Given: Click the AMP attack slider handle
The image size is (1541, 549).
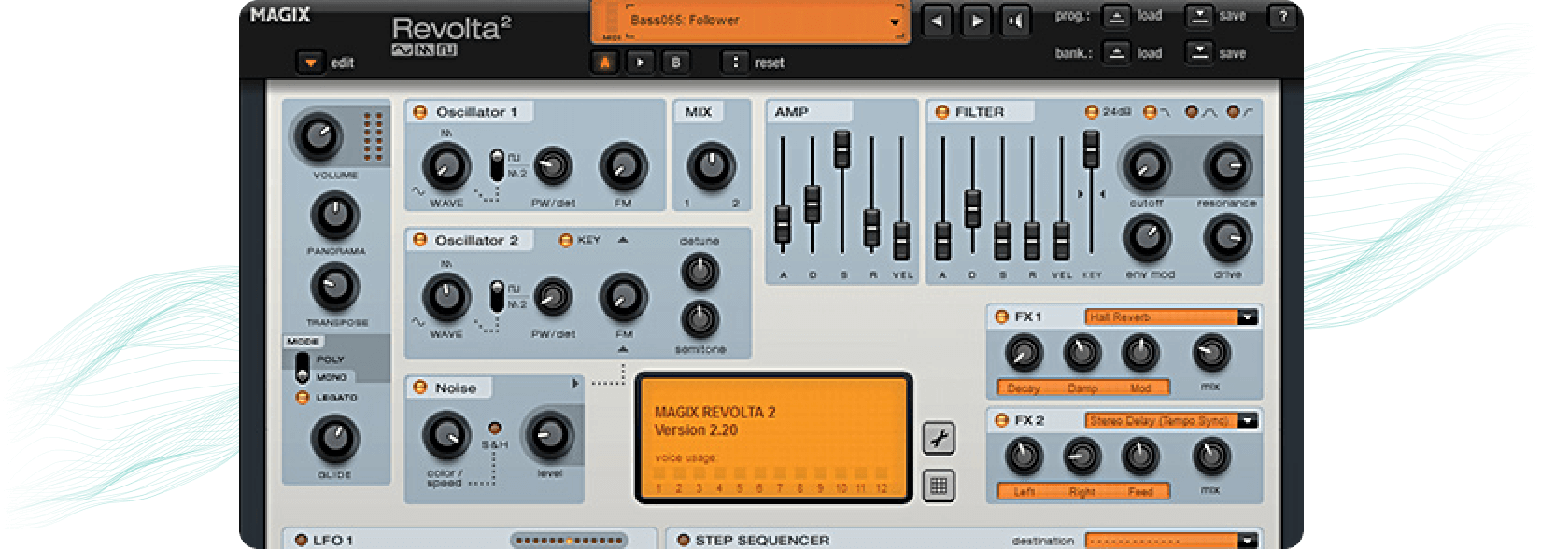Looking at the screenshot, I should coord(783,226).
